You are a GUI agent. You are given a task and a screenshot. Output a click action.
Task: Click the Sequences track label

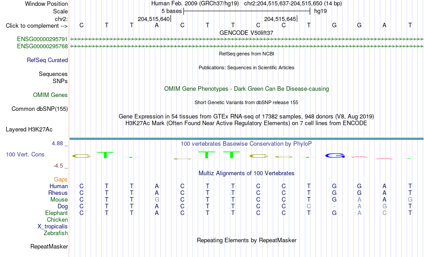tap(53, 74)
